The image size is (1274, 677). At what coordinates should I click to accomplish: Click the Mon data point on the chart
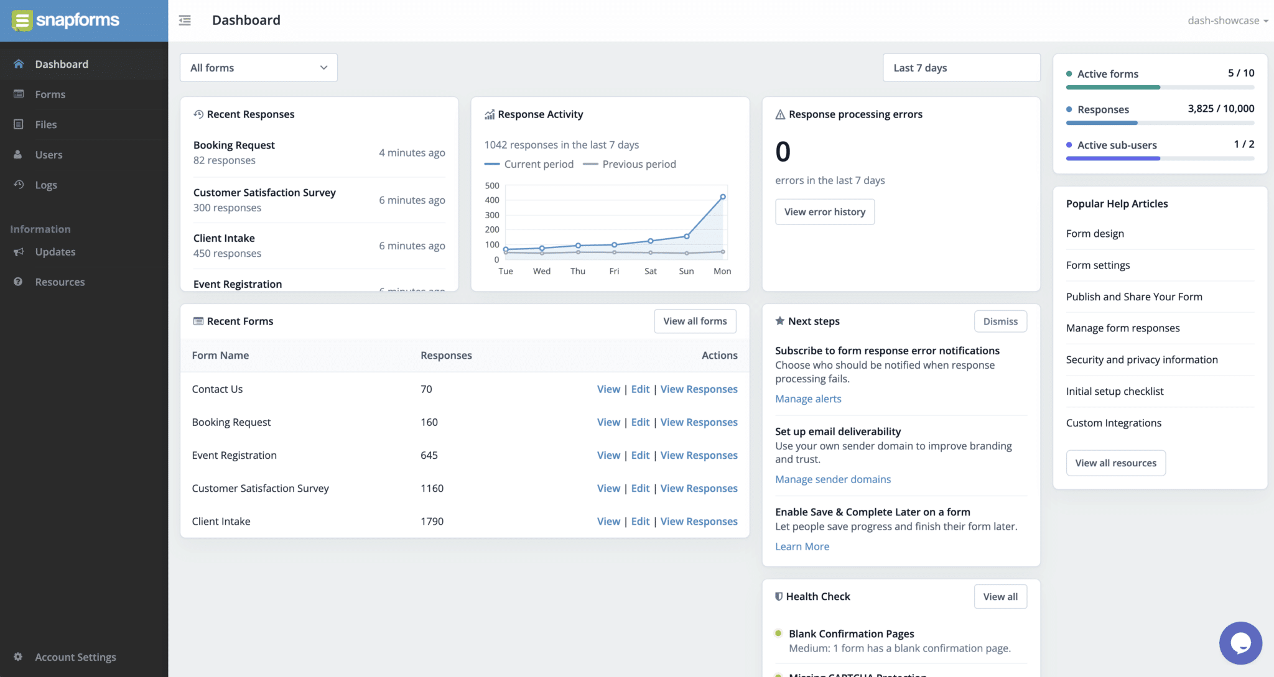pos(723,196)
